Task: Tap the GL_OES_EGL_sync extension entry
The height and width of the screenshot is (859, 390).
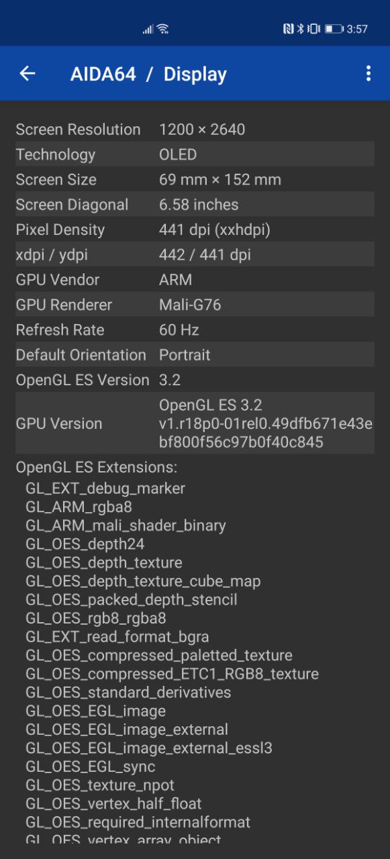Action: [90, 766]
